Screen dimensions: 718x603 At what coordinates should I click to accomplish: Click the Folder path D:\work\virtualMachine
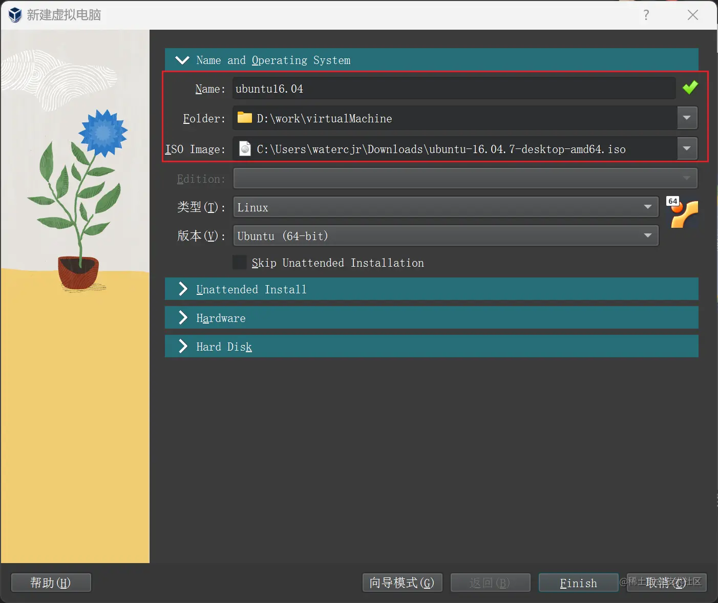(324, 119)
